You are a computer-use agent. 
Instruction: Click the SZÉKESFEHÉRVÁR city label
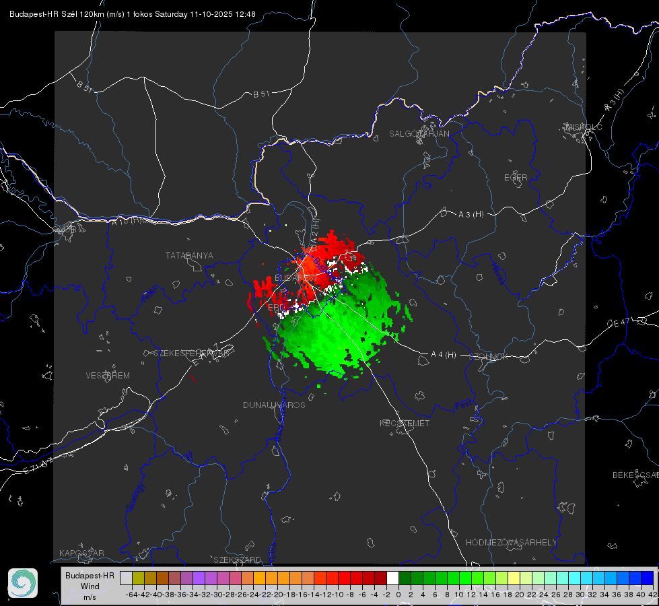coord(192,353)
